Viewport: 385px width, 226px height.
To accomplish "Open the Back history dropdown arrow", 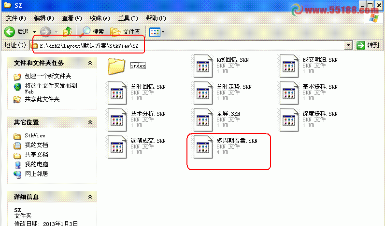I will point(35,32).
